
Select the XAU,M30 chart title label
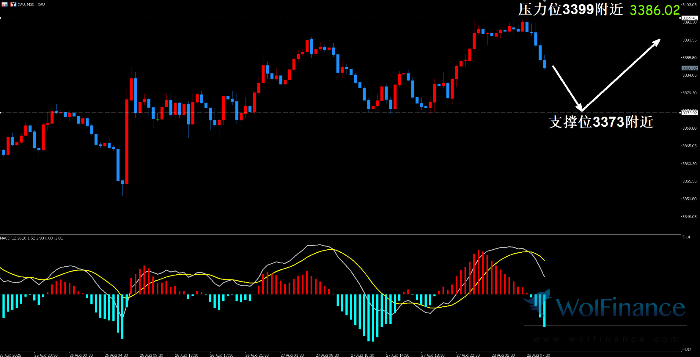31,5
